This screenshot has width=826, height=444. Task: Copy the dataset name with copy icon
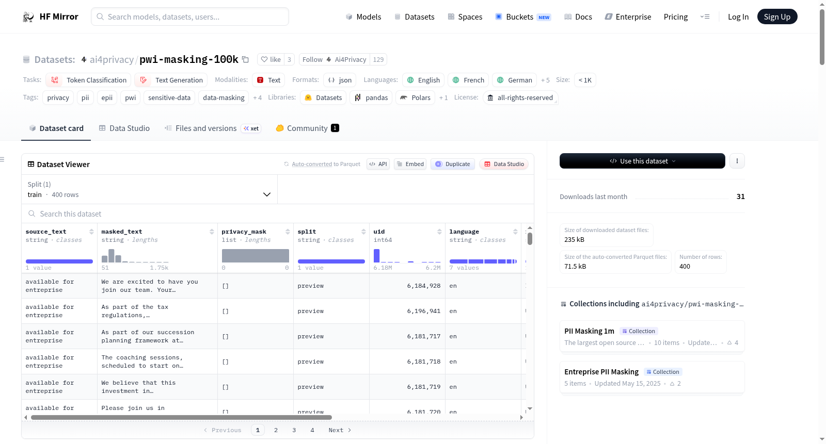click(x=246, y=60)
